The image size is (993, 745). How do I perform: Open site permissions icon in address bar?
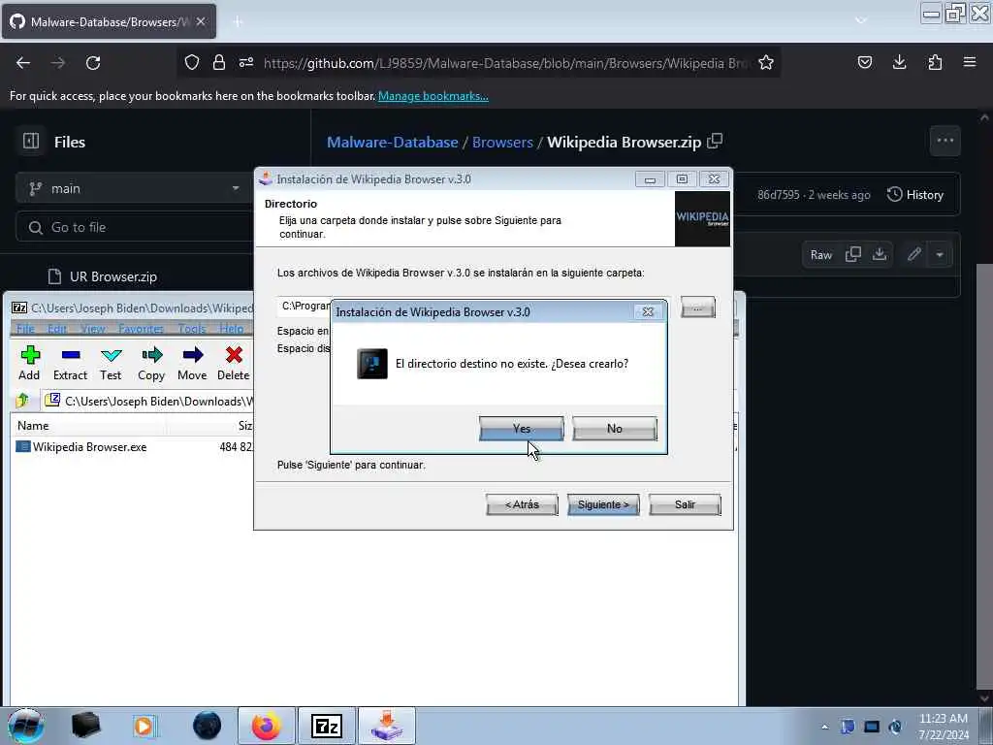point(246,62)
